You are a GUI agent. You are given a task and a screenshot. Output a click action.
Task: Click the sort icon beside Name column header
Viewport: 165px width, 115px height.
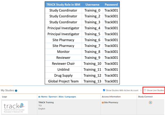[x=39, y=97]
